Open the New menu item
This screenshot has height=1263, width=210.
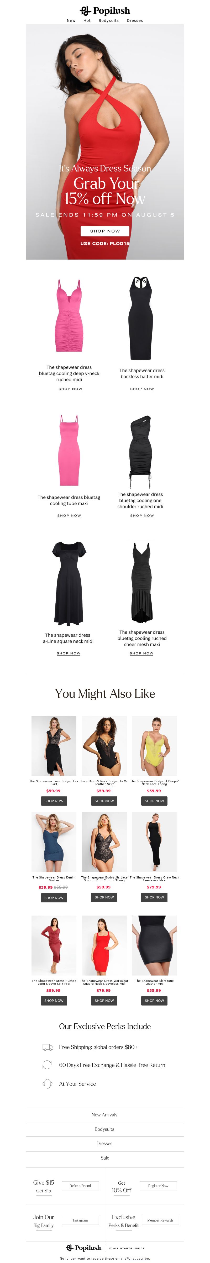click(71, 21)
